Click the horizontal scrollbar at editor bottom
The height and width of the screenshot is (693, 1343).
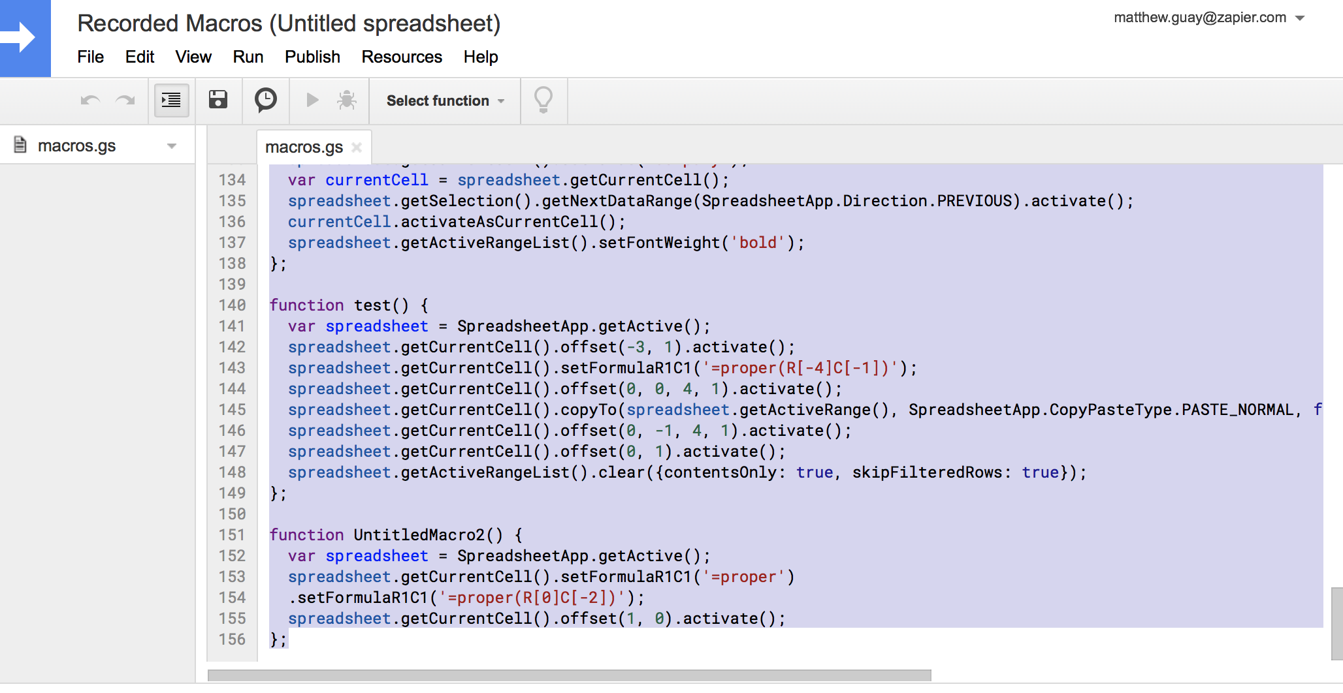click(x=569, y=675)
